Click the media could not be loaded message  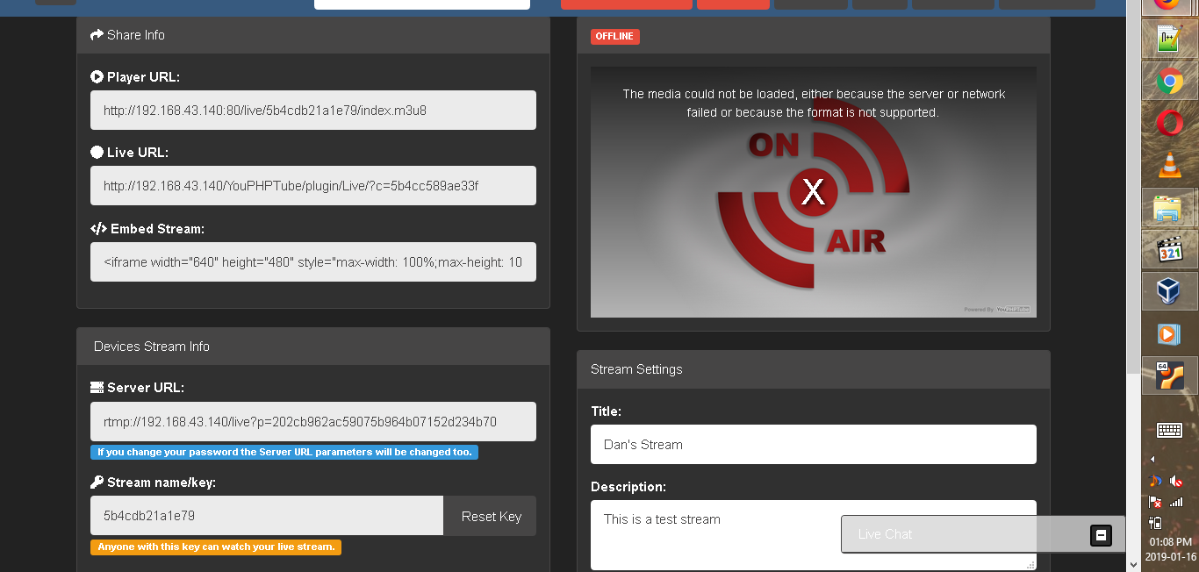click(x=814, y=104)
